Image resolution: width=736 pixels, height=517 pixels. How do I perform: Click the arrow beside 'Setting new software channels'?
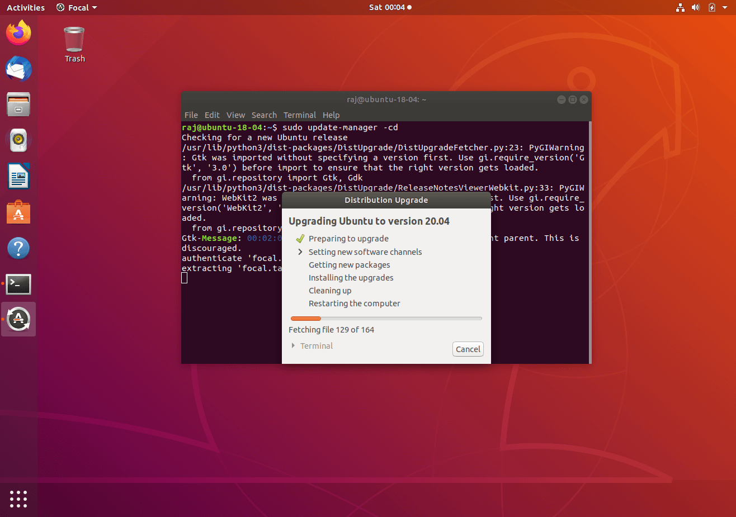tap(300, 252)
